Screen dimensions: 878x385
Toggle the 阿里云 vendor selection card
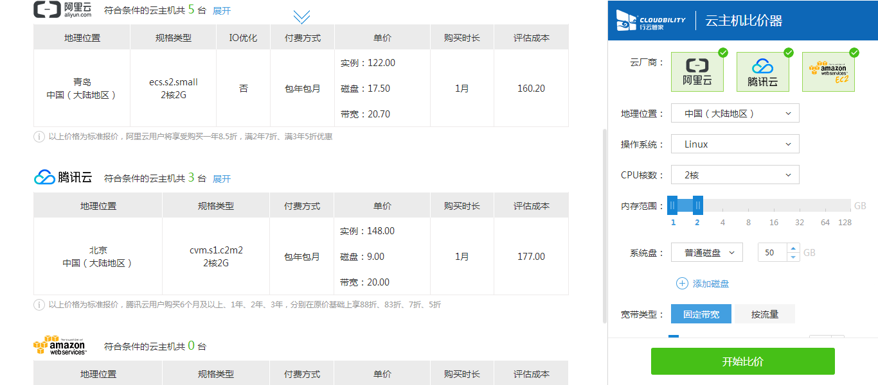coord(698,72)
